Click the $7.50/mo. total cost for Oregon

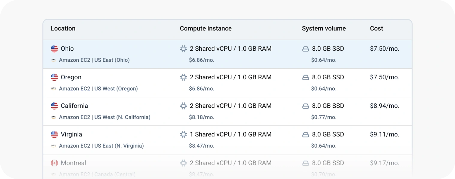pyautogui.click(x=385, y=77)
